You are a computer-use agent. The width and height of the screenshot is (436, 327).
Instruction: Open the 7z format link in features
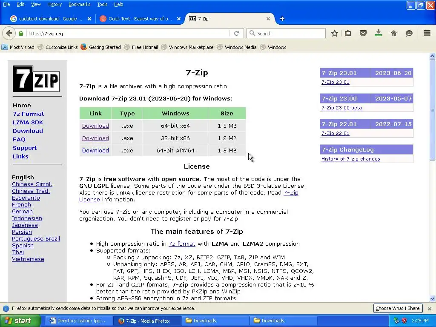(x=182, y=244)
